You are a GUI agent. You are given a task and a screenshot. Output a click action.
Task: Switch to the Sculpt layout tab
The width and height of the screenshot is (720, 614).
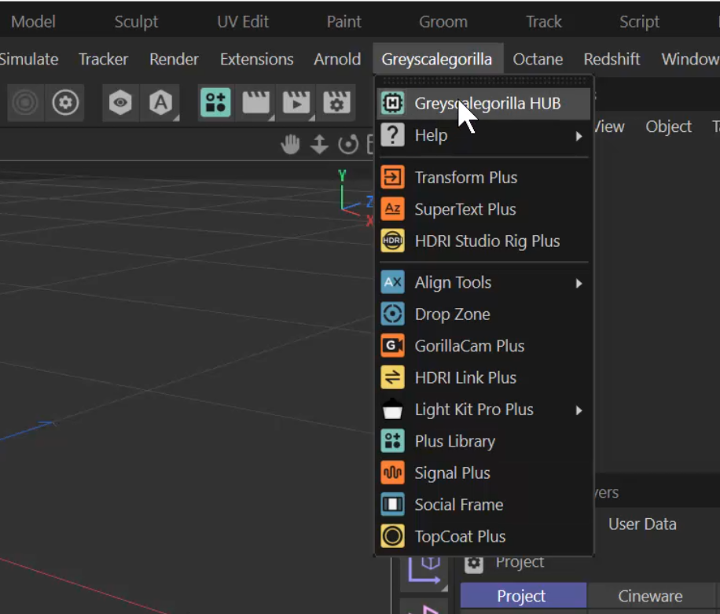click(x=136, y=21)
